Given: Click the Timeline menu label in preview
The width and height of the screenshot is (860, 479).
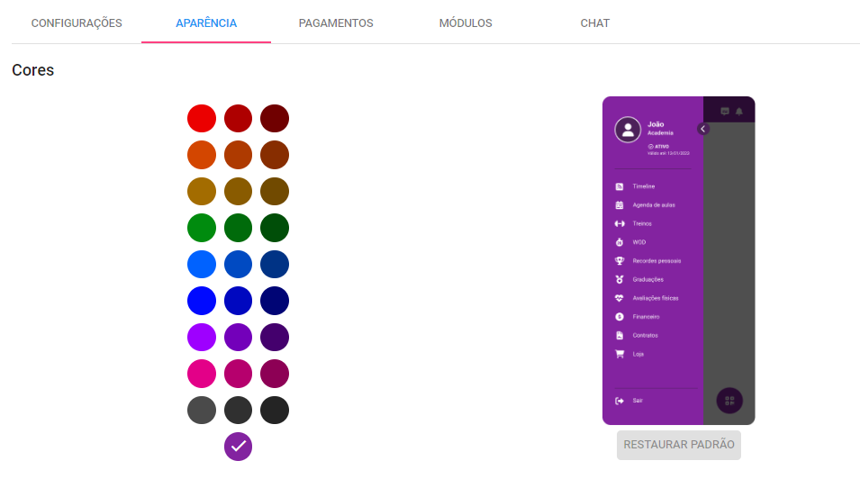Looking at the screenshot, I should coord(644,186).
